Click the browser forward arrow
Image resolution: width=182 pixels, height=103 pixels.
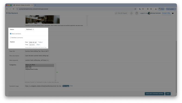[10, 9]
